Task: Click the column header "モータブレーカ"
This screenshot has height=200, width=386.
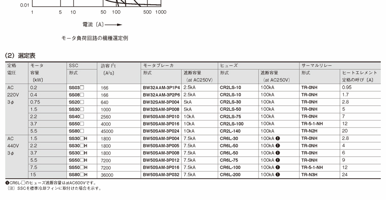Action: [158, 66]
